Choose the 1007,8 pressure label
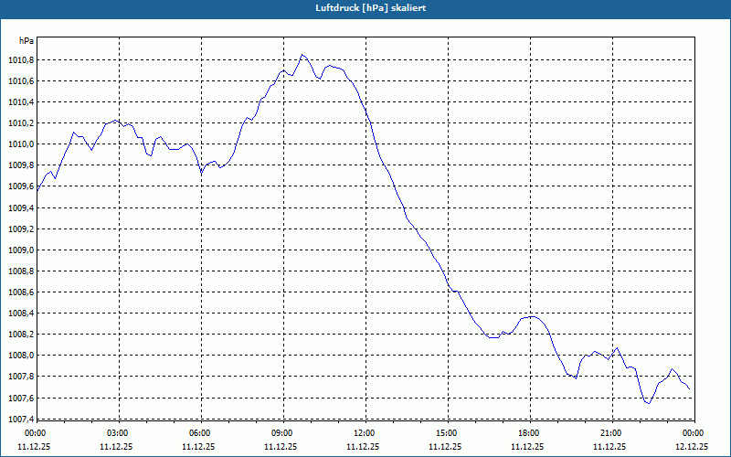Screen dimensions: 731x457 coord(21,377)
